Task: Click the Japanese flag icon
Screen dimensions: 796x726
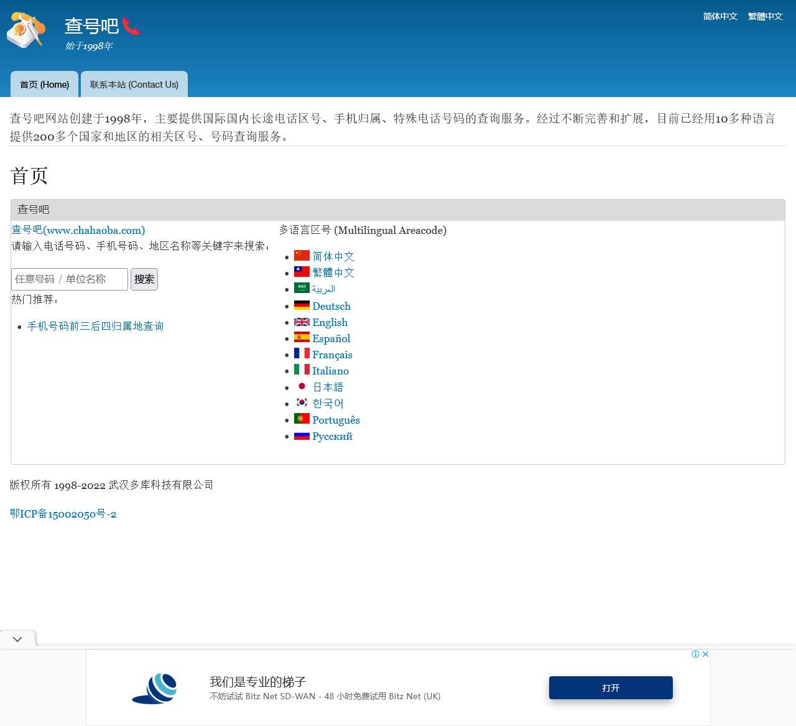Action: click(302, 386)
